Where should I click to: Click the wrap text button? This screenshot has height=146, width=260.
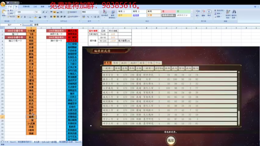72,12
